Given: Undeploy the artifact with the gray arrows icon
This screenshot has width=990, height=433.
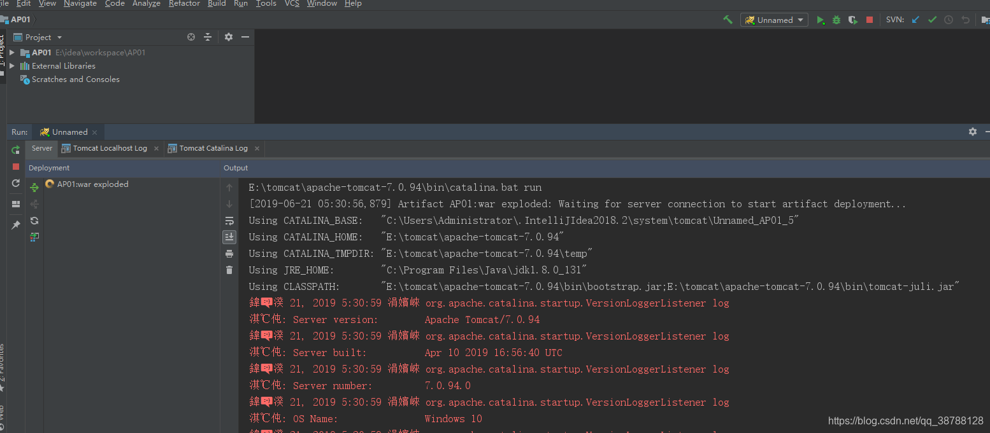Looking at the screenshot, I should point(34,204).
